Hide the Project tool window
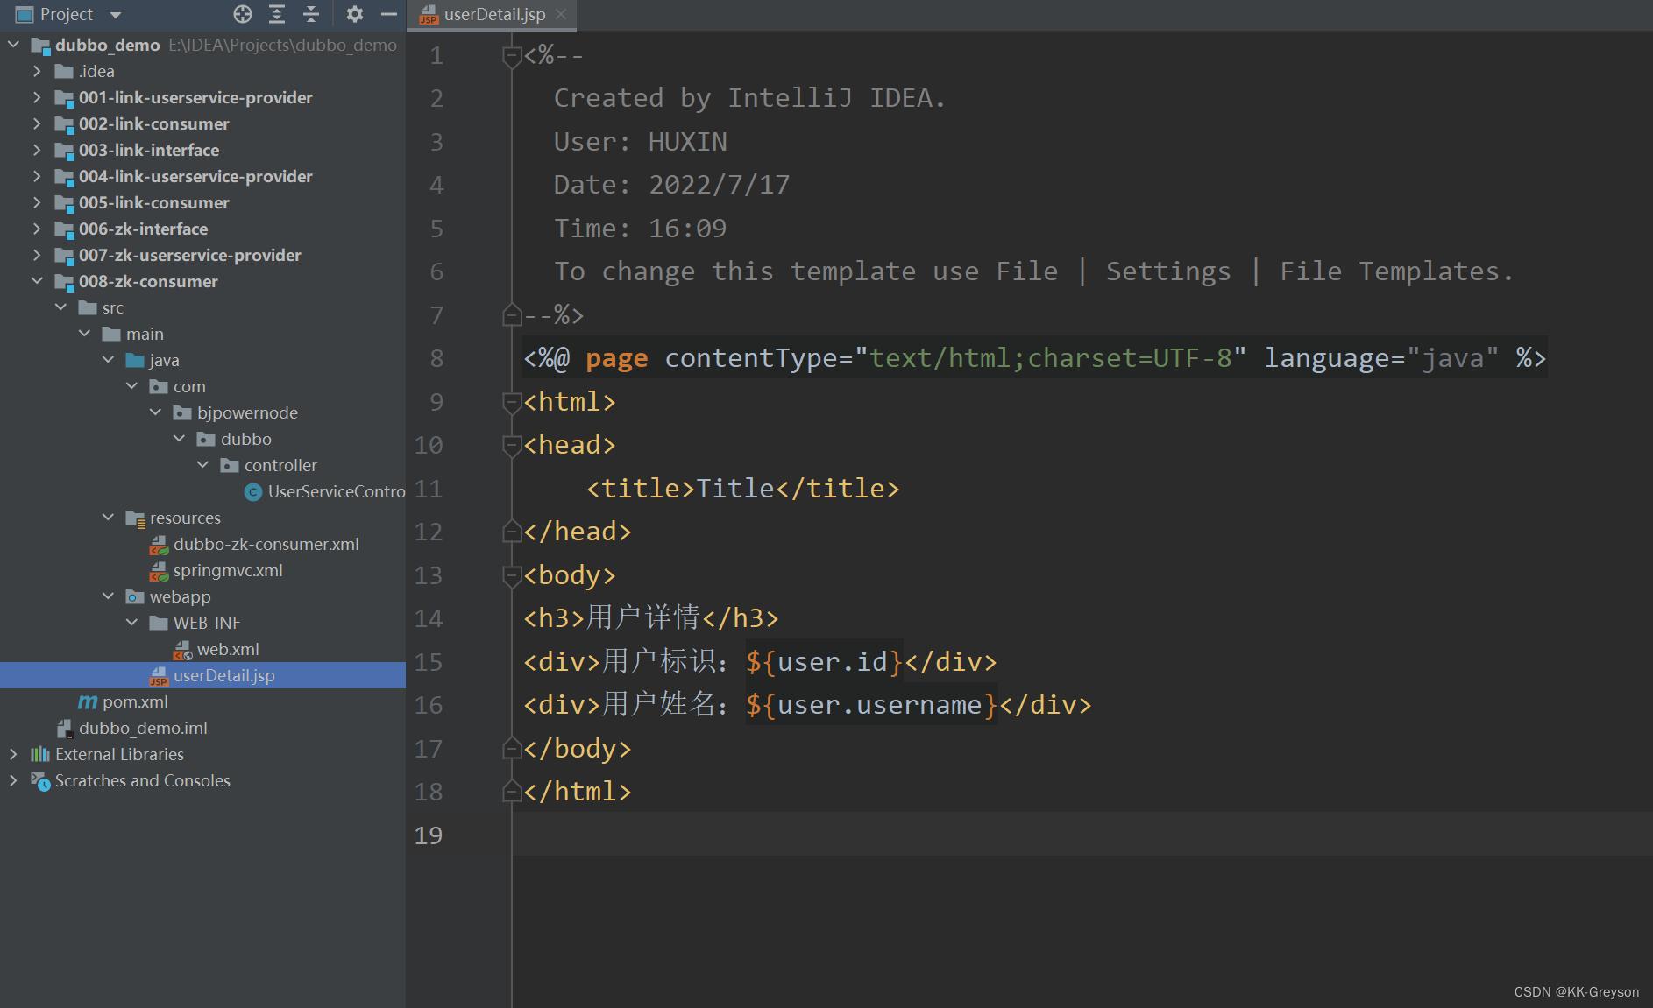This screenshot has width=1653, height=1008. pyautogui.click(x=389, y=14)
